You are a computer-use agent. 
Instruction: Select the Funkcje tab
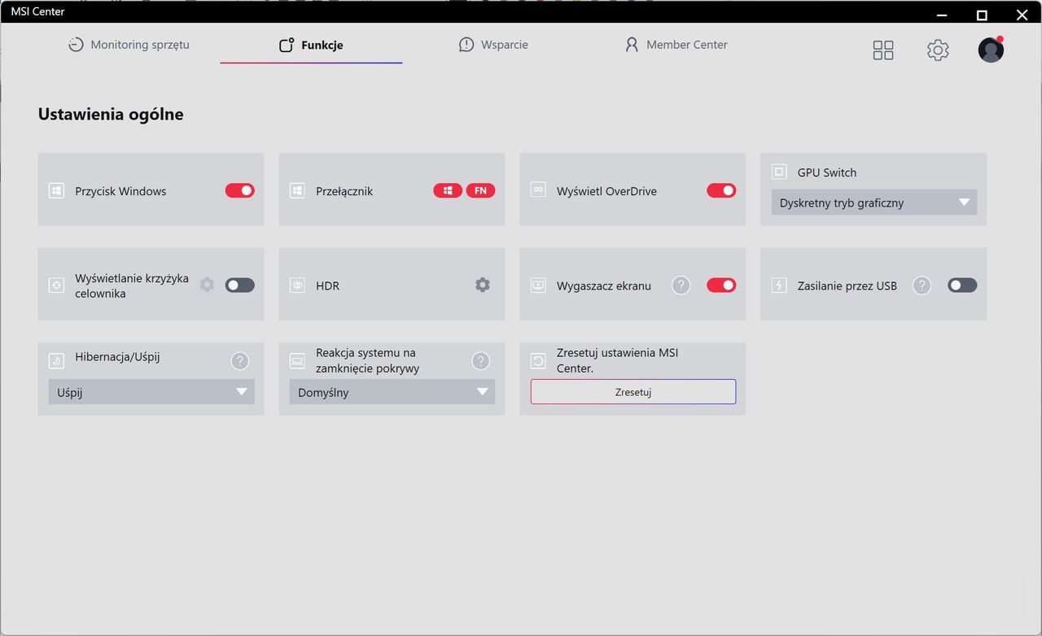tap(311, 46)
